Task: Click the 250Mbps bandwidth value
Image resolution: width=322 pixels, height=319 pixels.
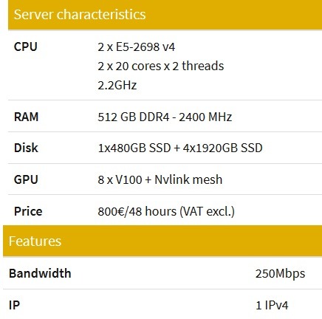Action: [280, 274]
